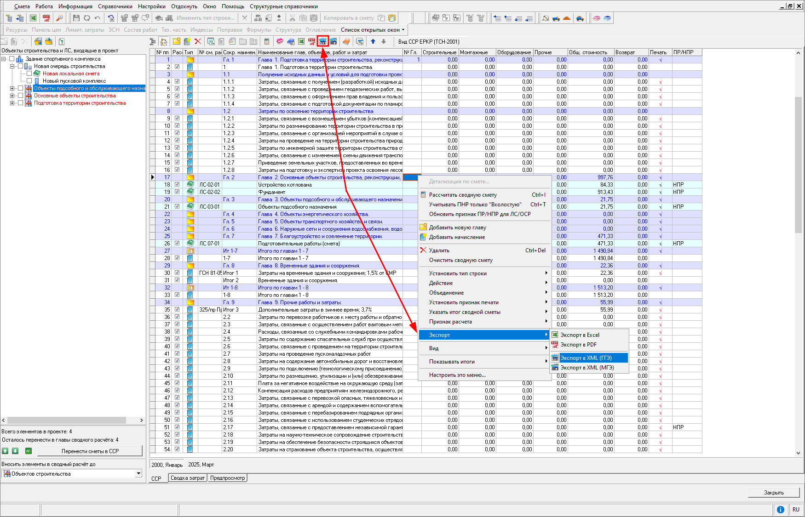805x517 pixels.
Task: Click the horizontal scrollbar in the project tree
Action: [x=67, y=420]
